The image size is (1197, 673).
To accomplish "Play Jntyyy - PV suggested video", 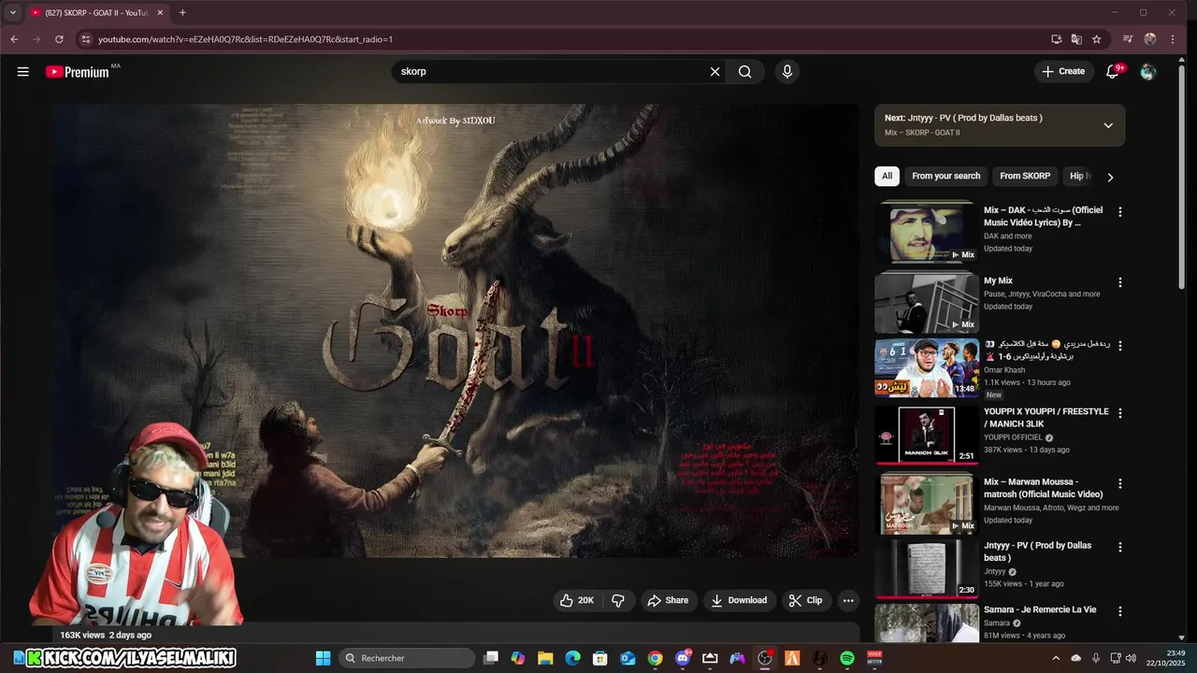I will click(x=927, y=568).
